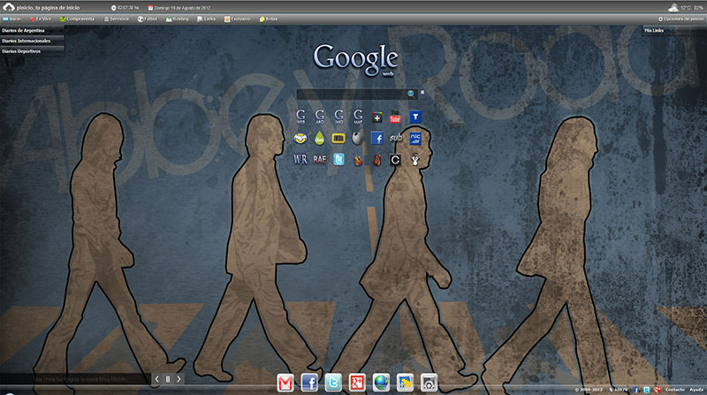Select the WR WordReference icon
Viewport: 707px width, 395px height.
click(300, 160)
